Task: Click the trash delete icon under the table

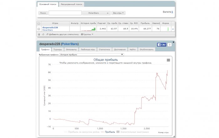Action: [x=39, y=34]
